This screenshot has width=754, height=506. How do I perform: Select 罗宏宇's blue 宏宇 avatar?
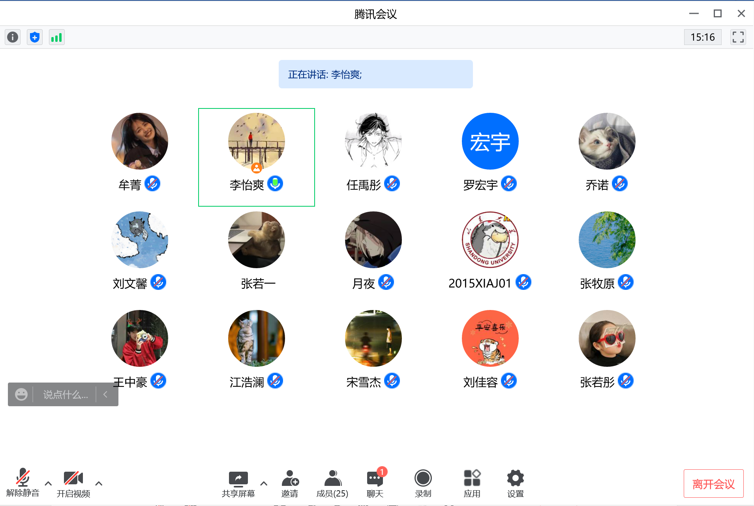(x=490, y=141)
